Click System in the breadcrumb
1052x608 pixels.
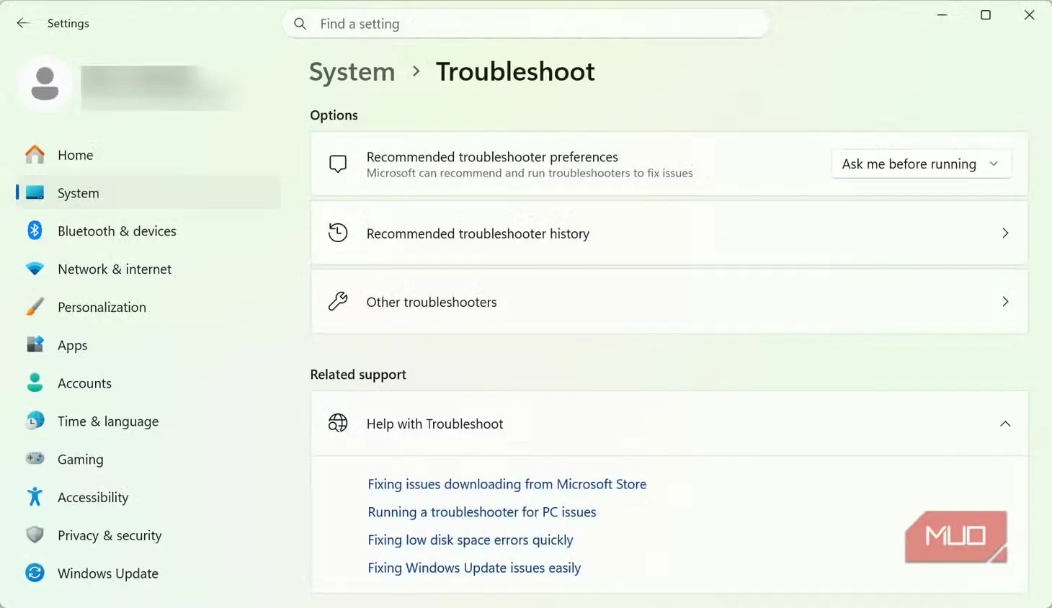(x=352, y=72)
